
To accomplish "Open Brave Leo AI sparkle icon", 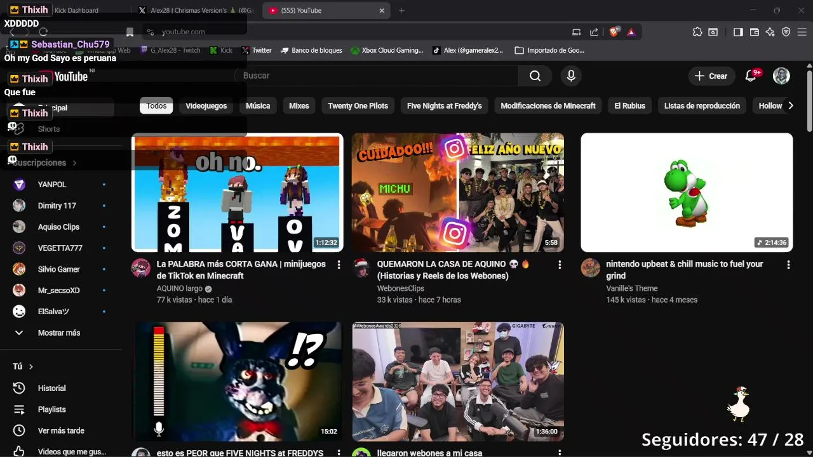I will click(770, 32).
